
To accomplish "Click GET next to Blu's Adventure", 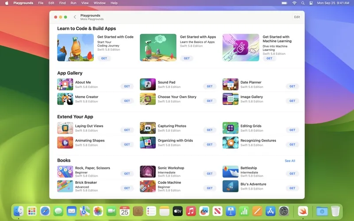I will (292, 188).
